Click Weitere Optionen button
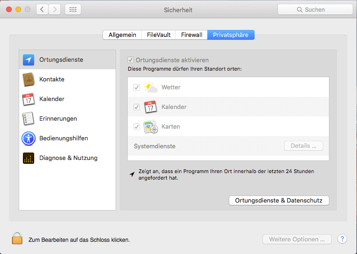The image size is (357, 254). (297, 239)
